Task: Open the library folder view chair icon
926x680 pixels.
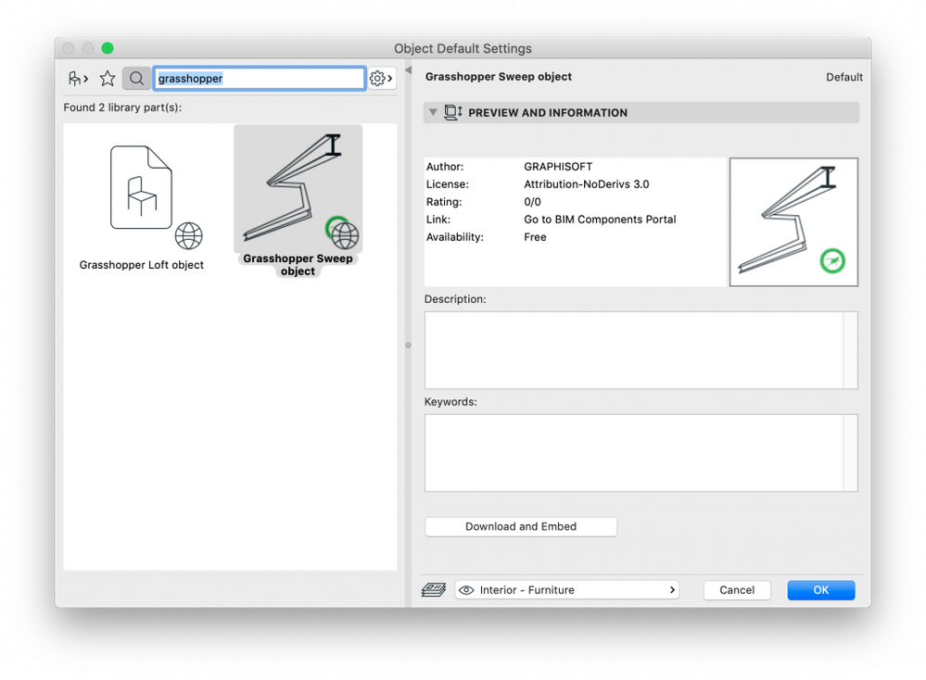Action: coord(78,79)
